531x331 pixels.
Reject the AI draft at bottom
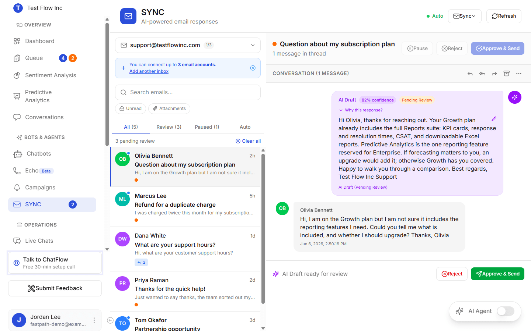(x=452, y=274)
